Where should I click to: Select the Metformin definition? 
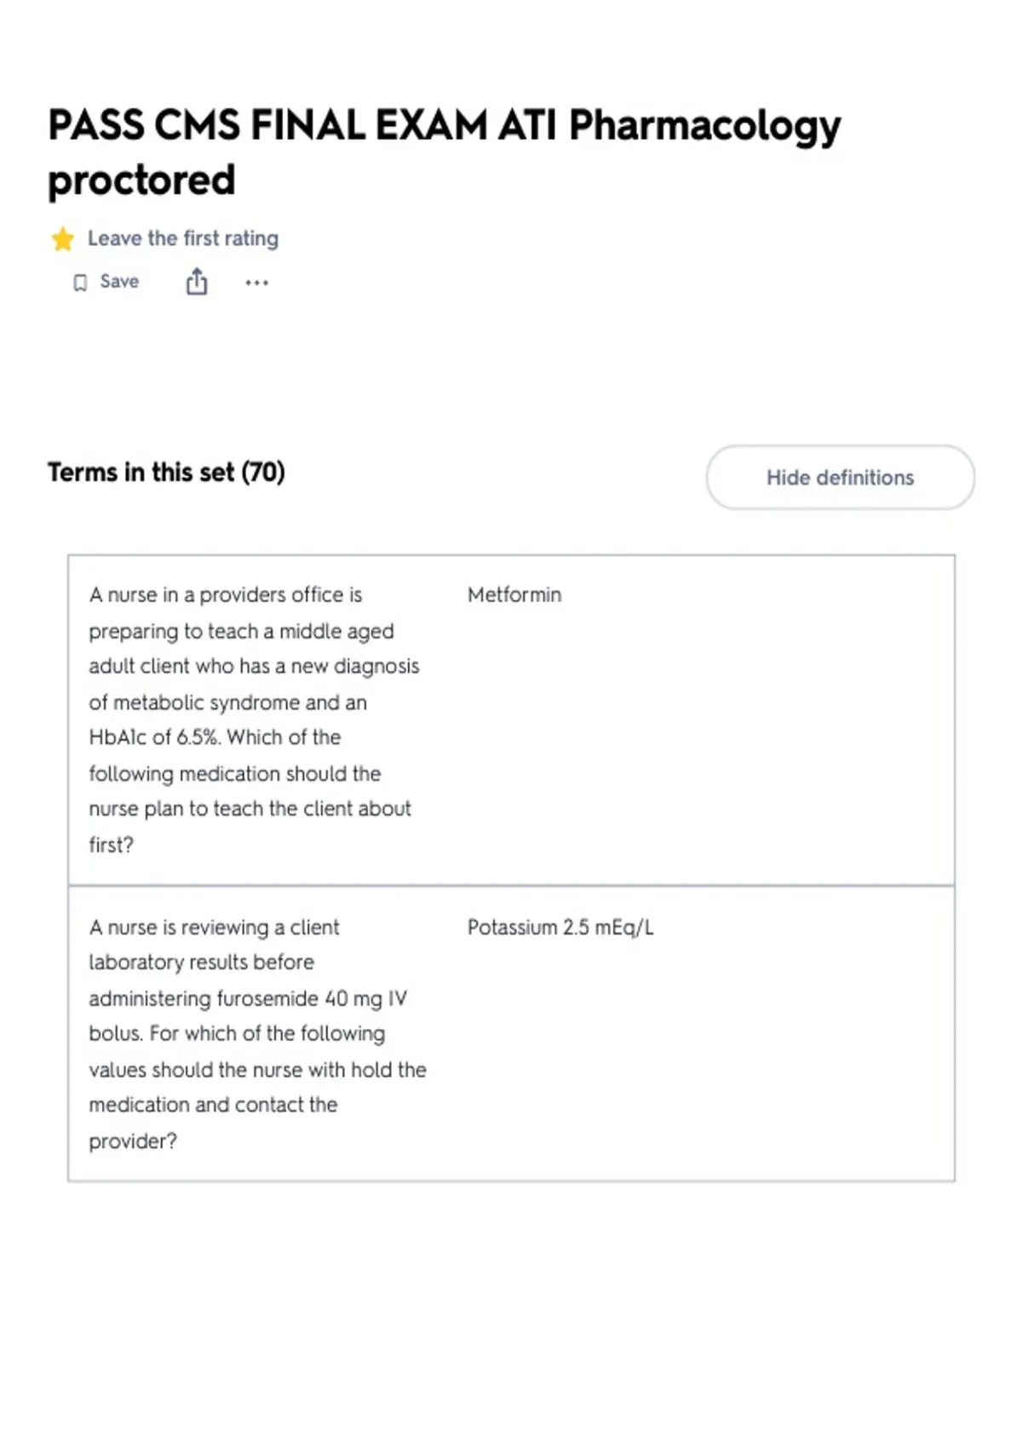tap(514, 595)
